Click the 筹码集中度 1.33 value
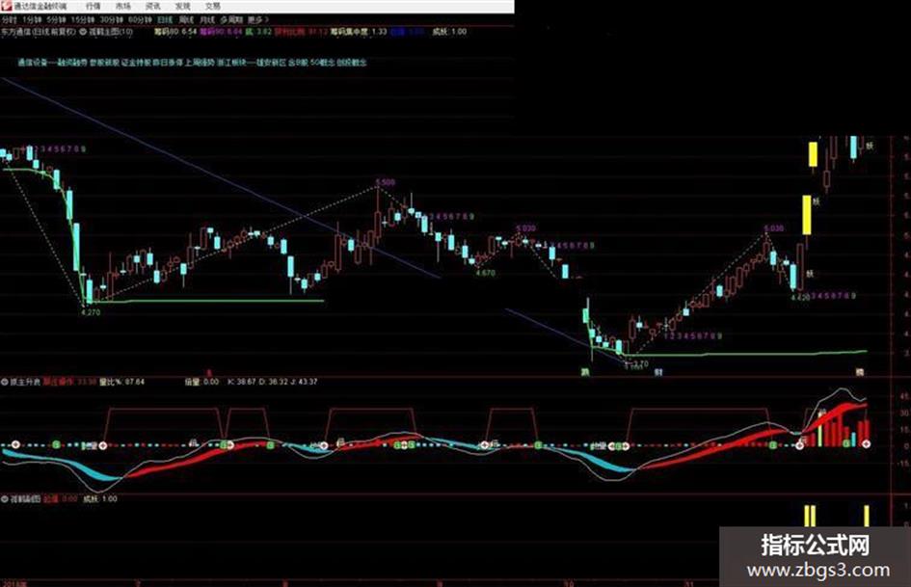911x587 pixels. tap(359, 32)
